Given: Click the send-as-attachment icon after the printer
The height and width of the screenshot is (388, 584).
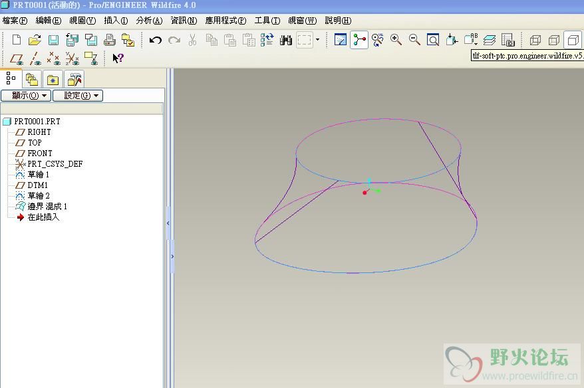Looking at the screenshot, I should coord(128,39).
